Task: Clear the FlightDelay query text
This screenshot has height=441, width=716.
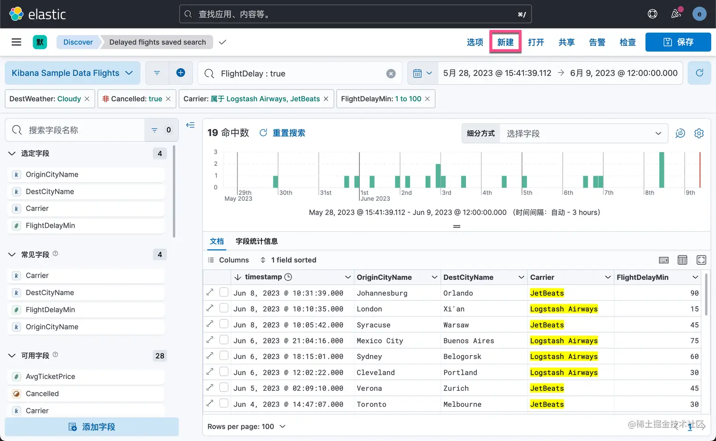Action: (x=391, y=73)
